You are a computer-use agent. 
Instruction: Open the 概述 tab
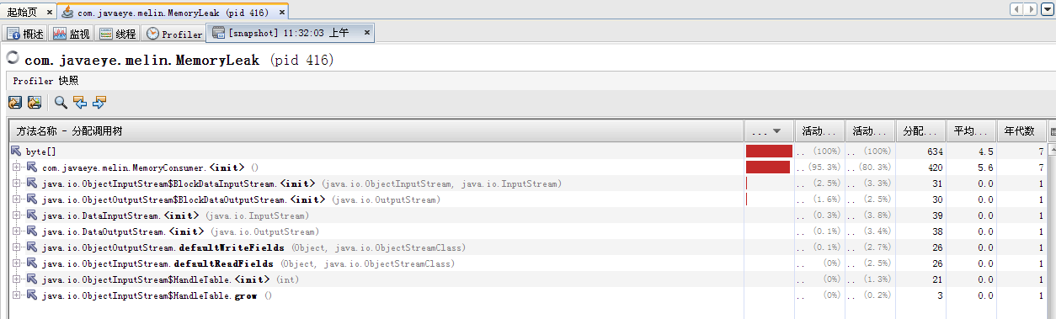25,34
